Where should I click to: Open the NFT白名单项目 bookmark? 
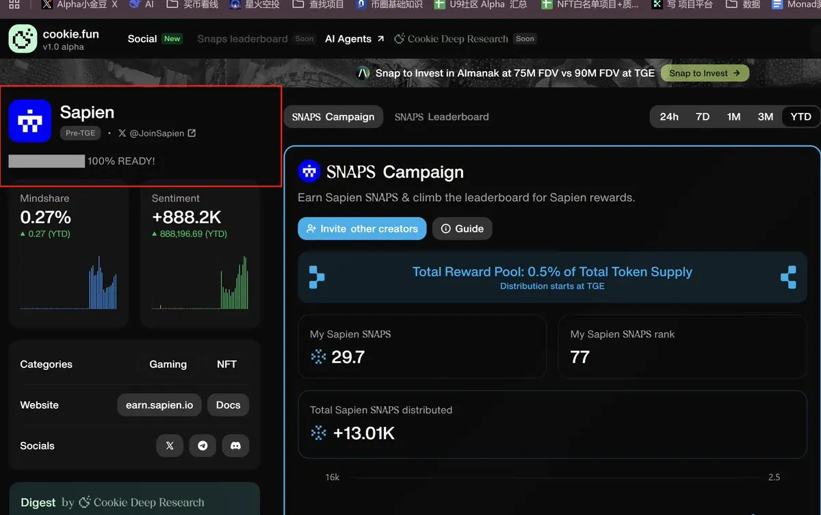[x=590, y=4]
